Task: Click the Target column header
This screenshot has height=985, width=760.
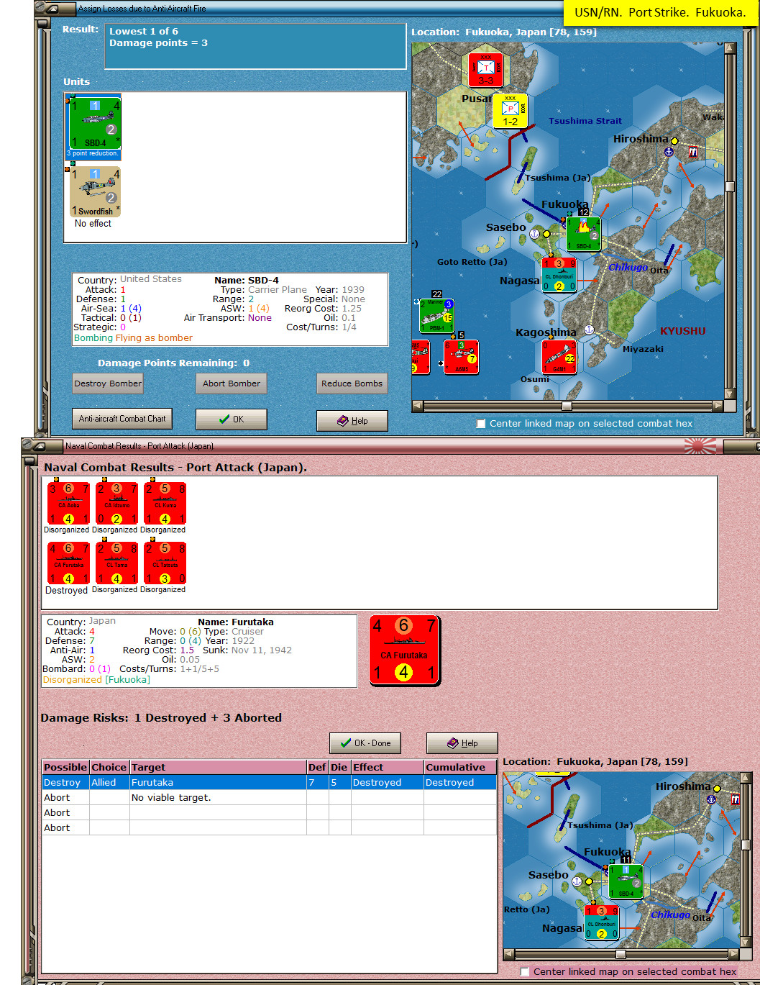Action: click(218, 768)
